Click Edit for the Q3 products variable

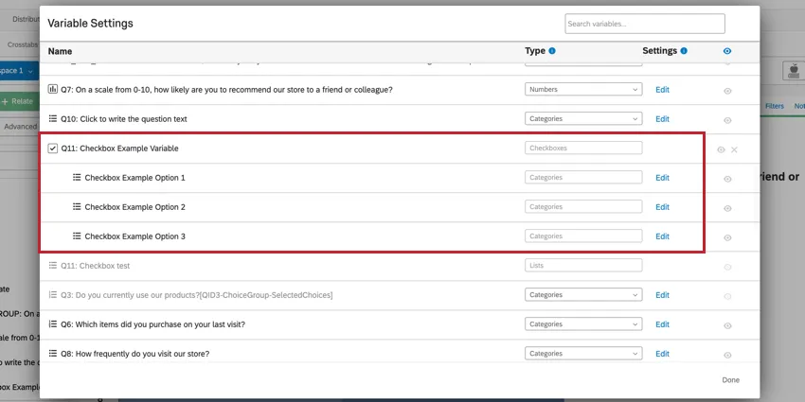point(662,295)
